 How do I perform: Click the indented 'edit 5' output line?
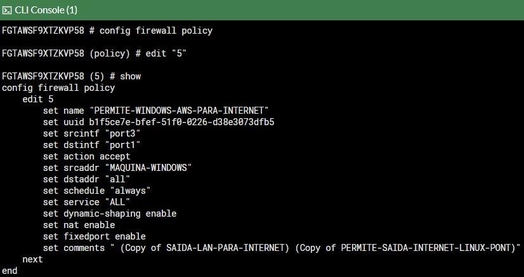(x=38, y=99)
